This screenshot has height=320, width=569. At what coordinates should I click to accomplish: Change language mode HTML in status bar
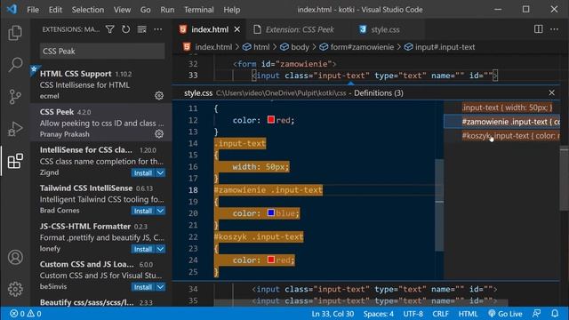pos(468,314)
